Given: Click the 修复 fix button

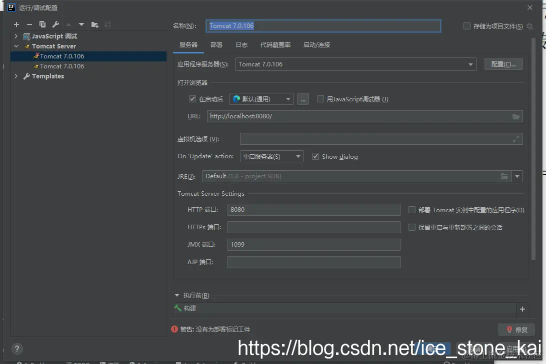Looking at the screenshot, I should tap(516, 330).
